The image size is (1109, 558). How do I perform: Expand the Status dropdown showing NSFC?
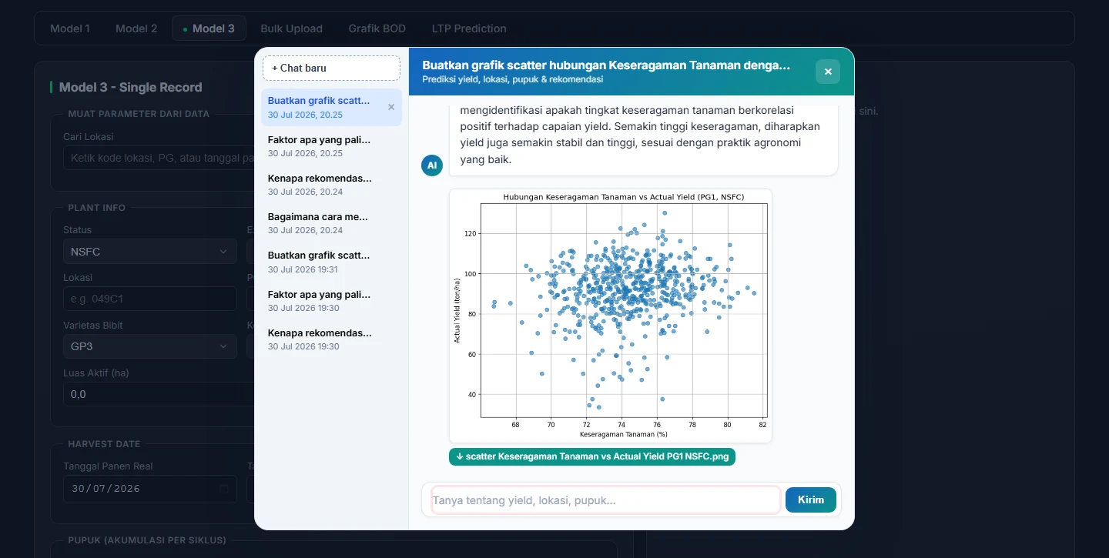click(150, 252)
